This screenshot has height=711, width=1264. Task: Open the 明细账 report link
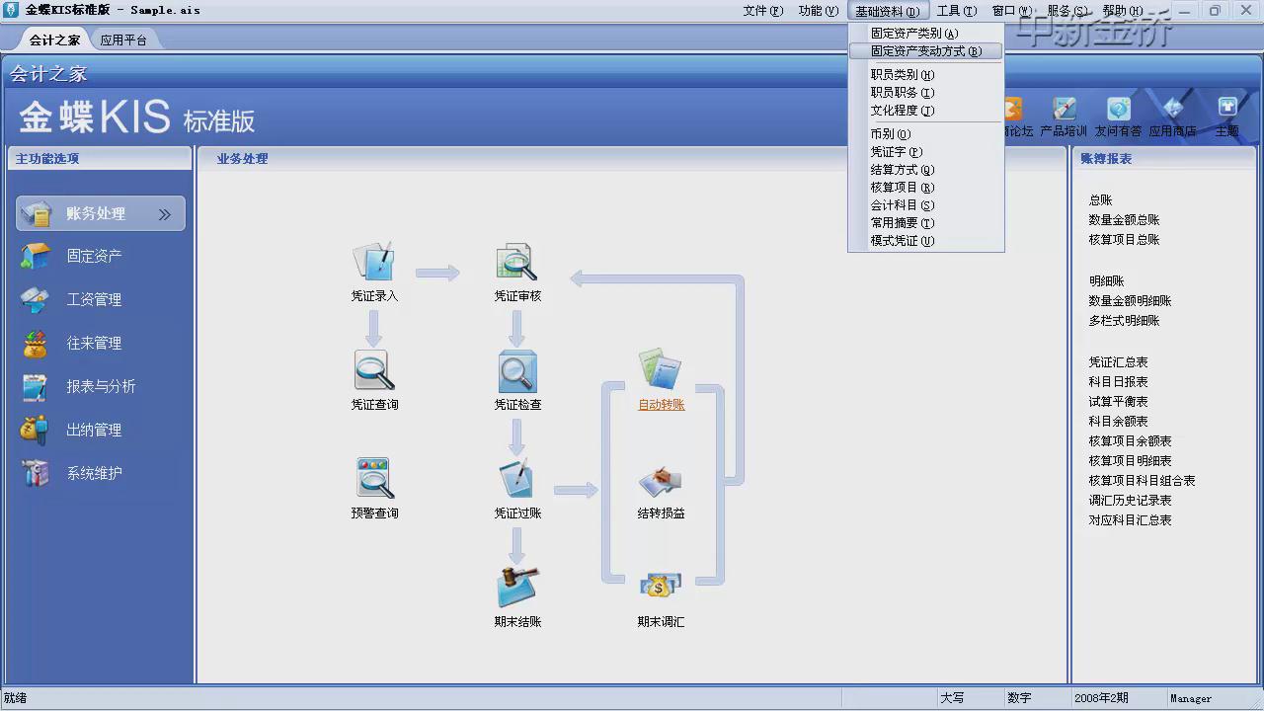point(1106,281)
